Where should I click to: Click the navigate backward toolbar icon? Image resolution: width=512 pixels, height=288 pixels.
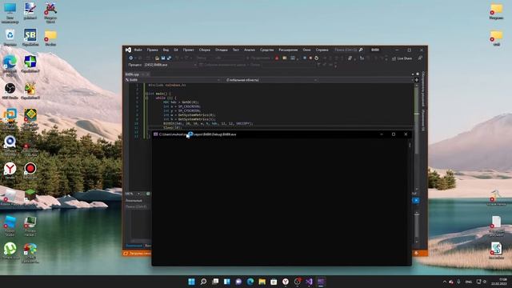[131, 58]
